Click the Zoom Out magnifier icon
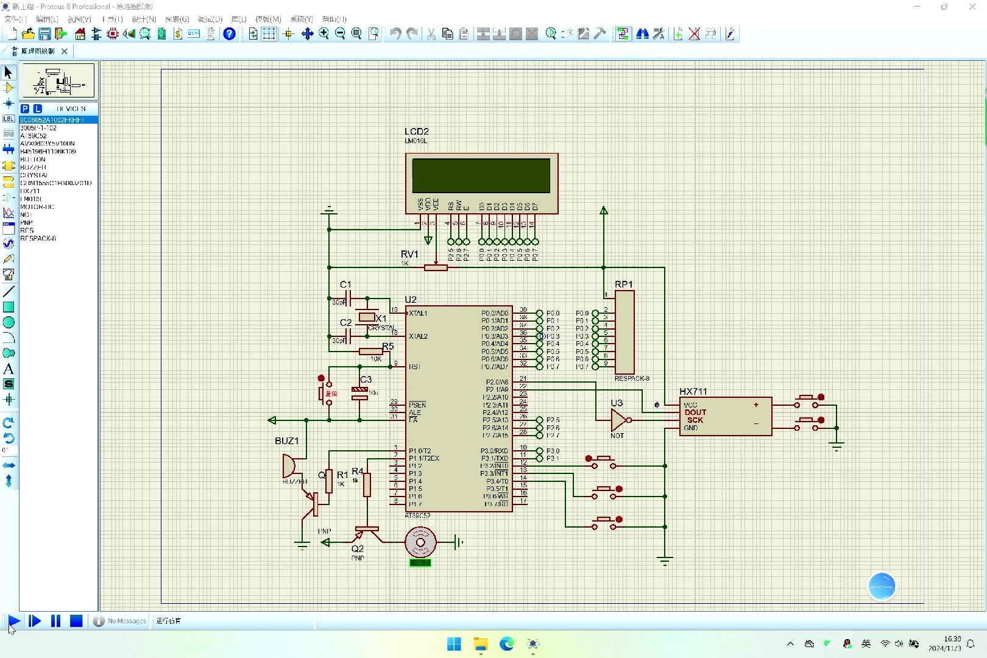 [x=341, y=34]
